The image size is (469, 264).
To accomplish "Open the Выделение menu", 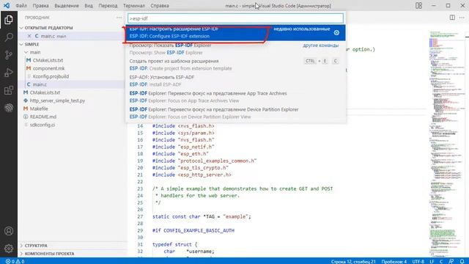I will (x=67, y=6).
